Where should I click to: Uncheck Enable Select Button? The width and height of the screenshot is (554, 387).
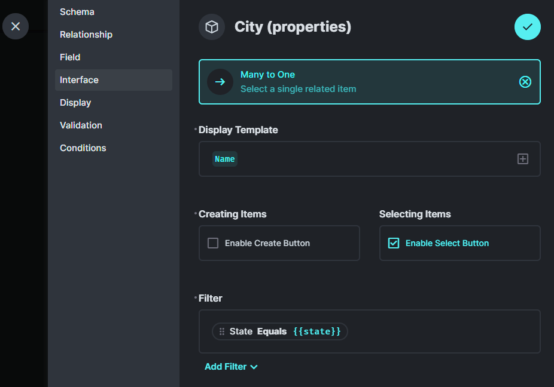[393, 243]
